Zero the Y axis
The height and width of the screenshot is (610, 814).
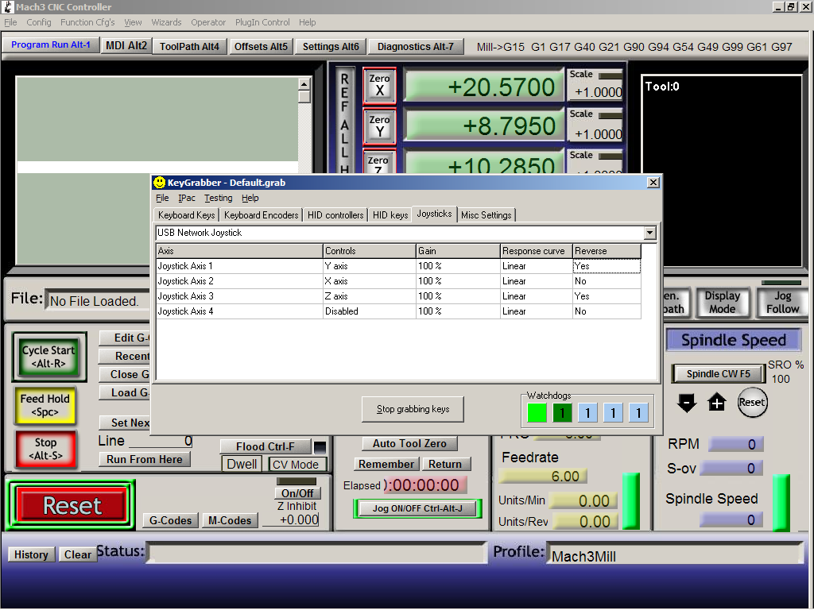click(379, 126)
